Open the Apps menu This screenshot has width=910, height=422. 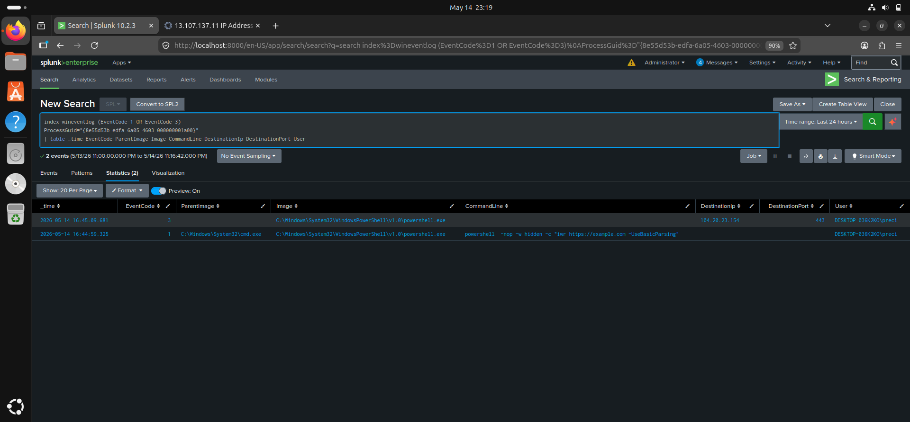point(121,63)
